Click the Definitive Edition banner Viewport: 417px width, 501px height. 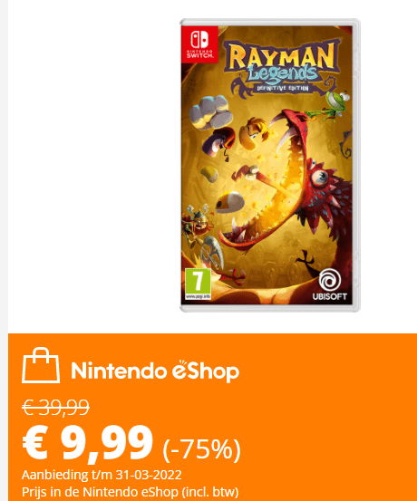(x=283, y=88)
